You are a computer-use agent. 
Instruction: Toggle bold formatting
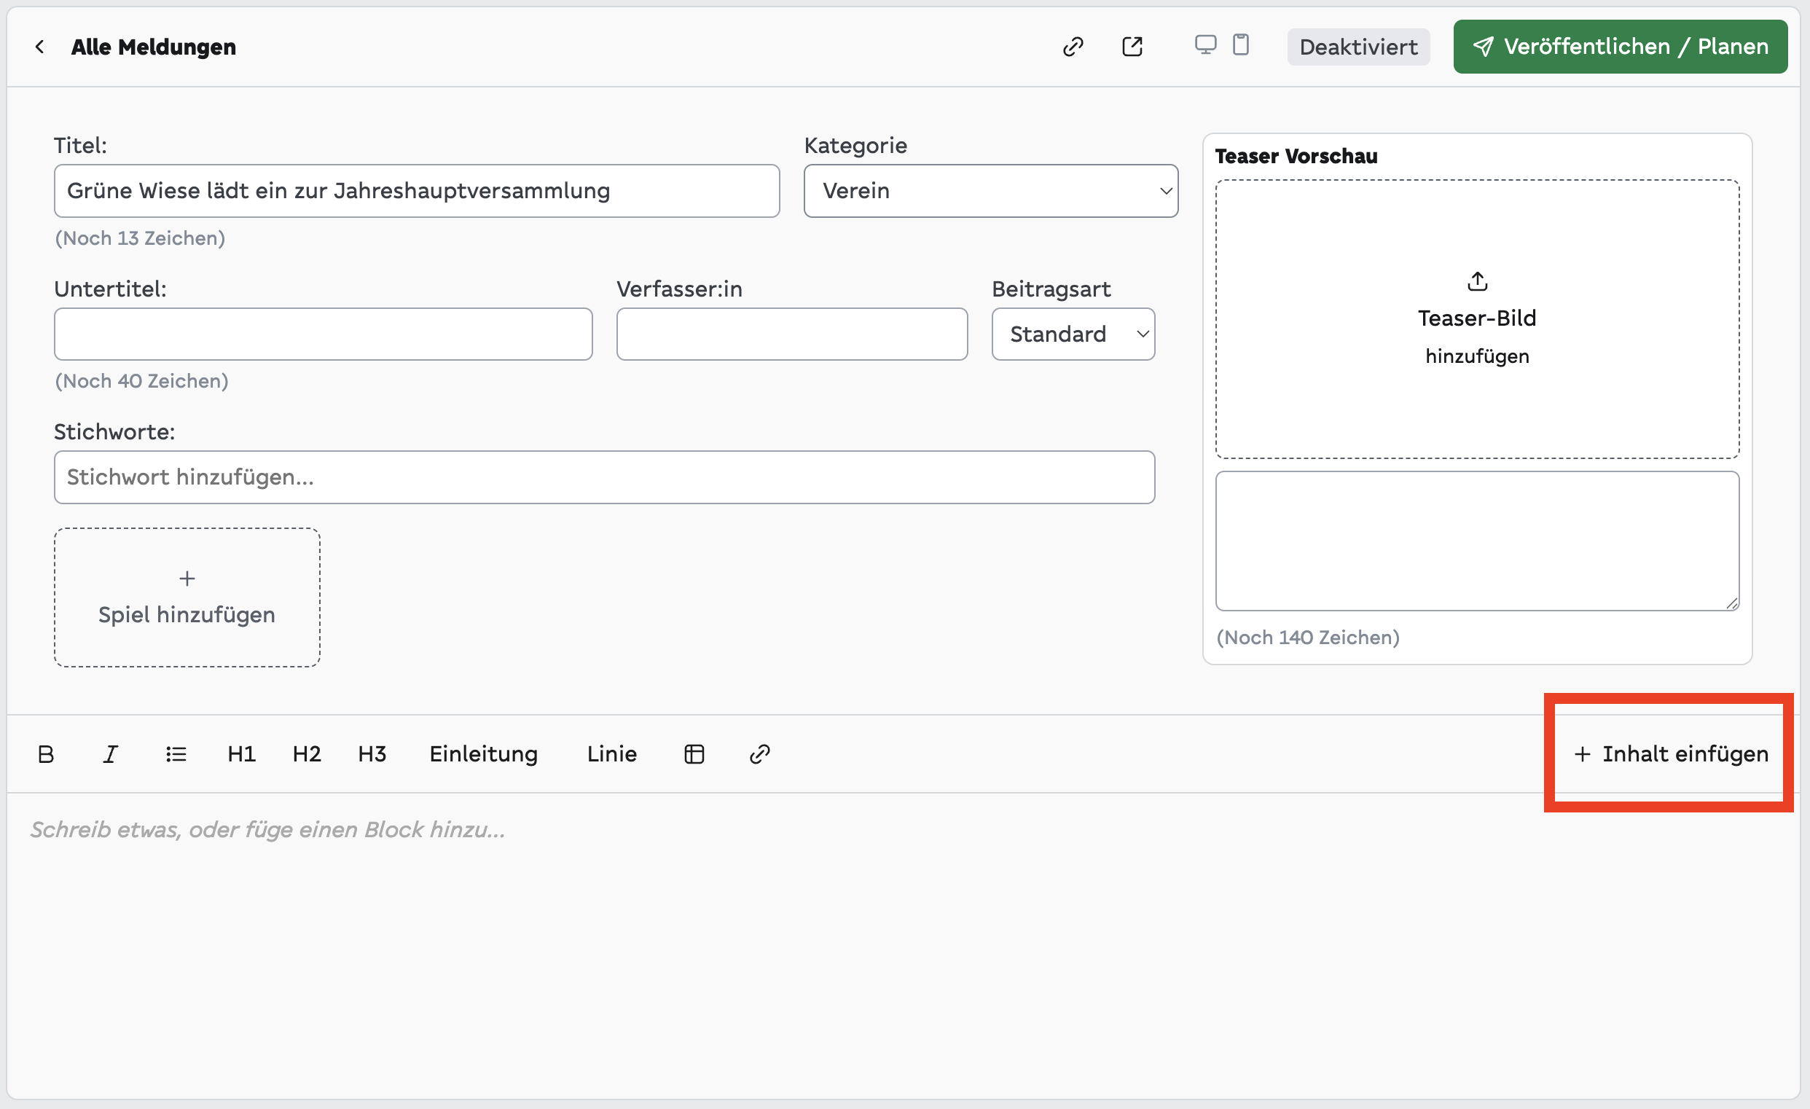click(x=46, y=754)
